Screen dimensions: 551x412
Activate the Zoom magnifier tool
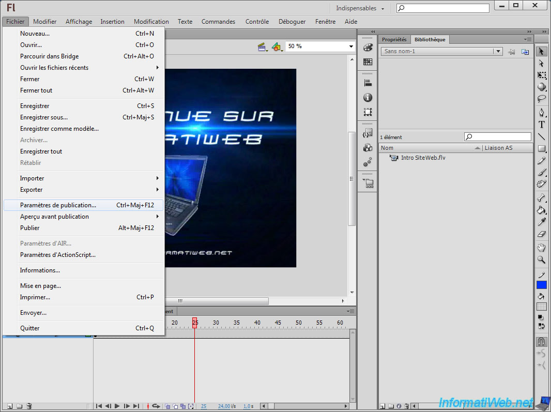541,260
